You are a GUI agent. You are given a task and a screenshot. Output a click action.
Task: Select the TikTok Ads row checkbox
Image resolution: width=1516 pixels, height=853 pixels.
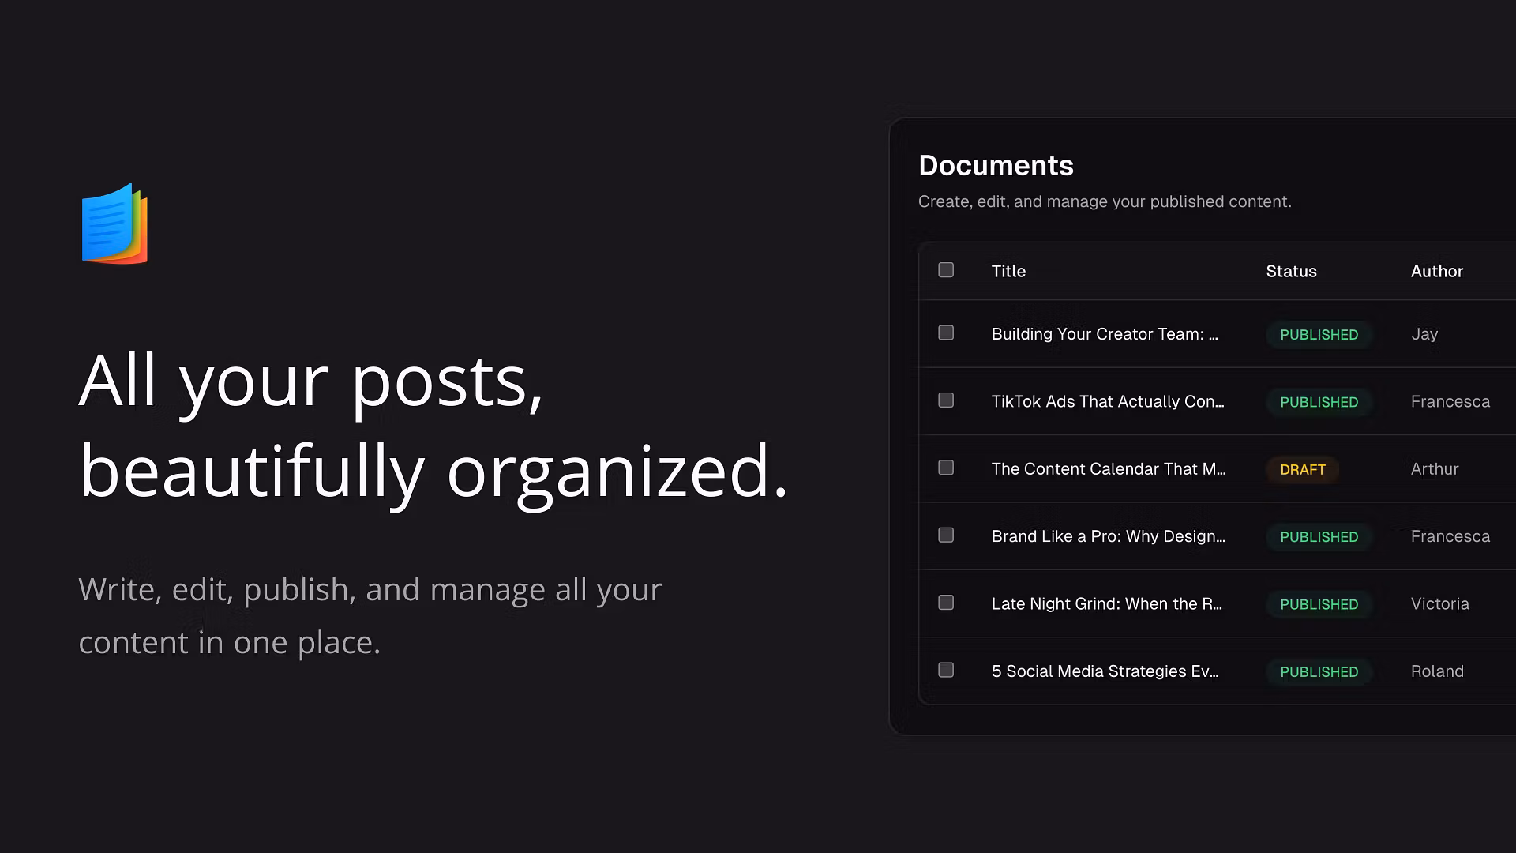coord(946,400)
